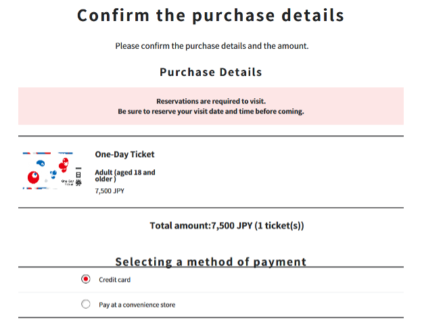Choose the Pay at a convenience store radio button

(86, 304)
